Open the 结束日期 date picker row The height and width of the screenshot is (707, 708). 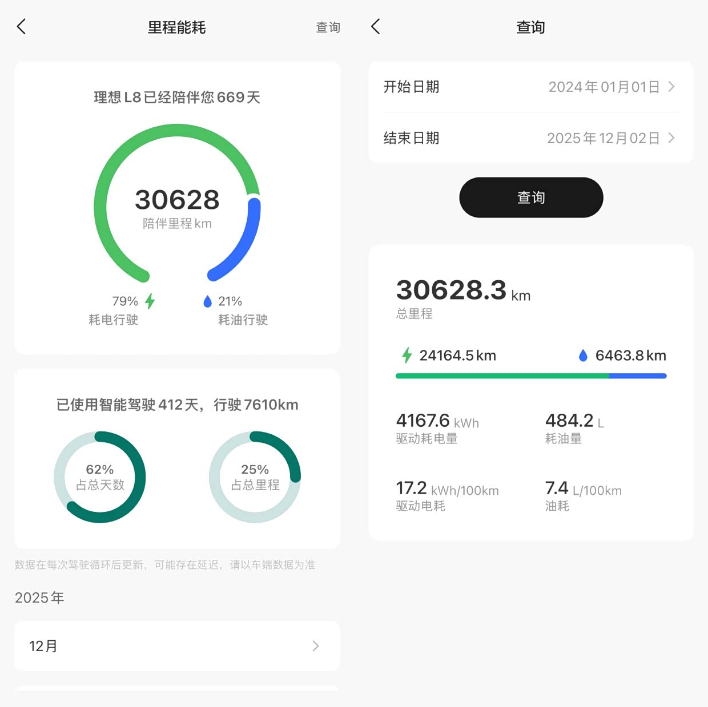[531, 138]
